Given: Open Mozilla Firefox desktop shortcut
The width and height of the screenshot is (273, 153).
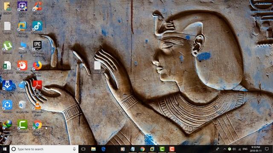Looking at the screenshot, I should [37, 68].
